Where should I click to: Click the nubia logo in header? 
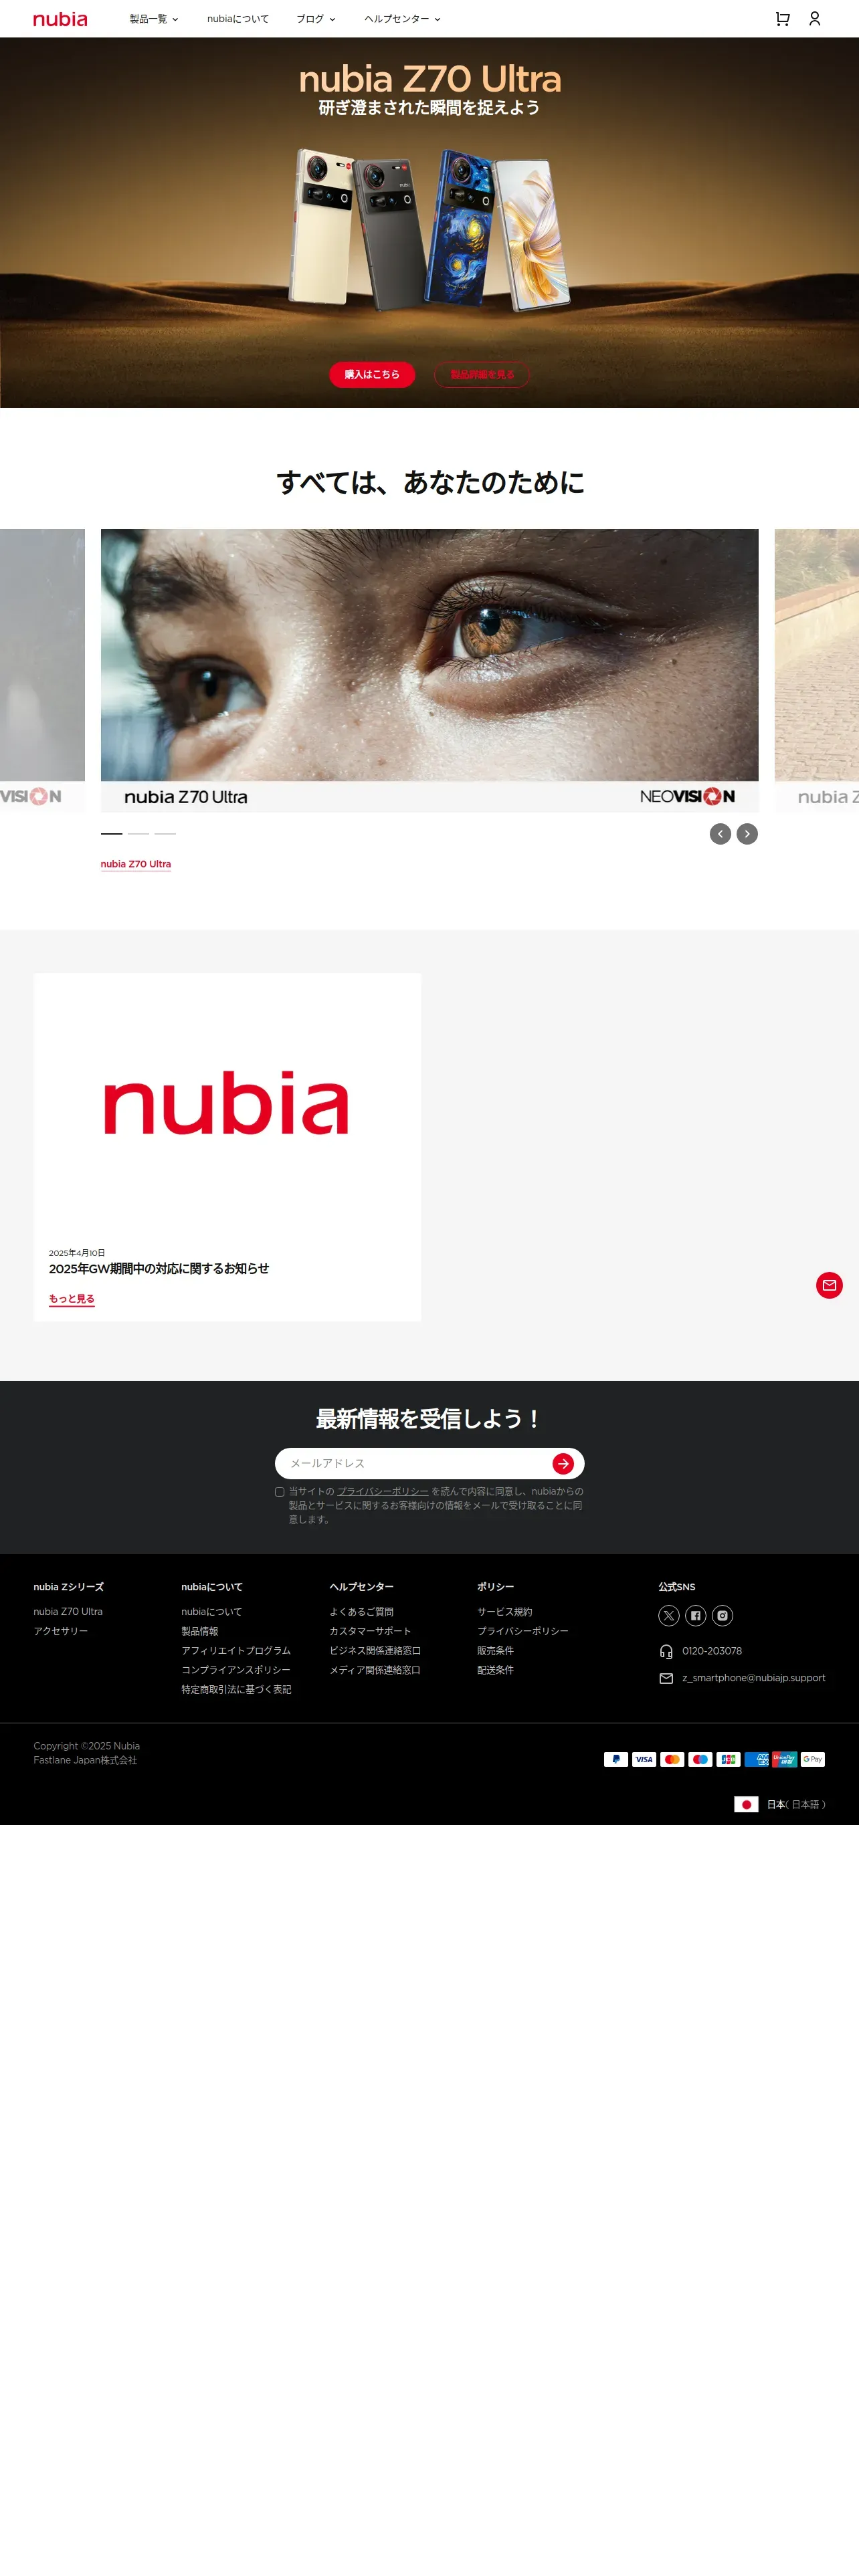click(60, 19)
